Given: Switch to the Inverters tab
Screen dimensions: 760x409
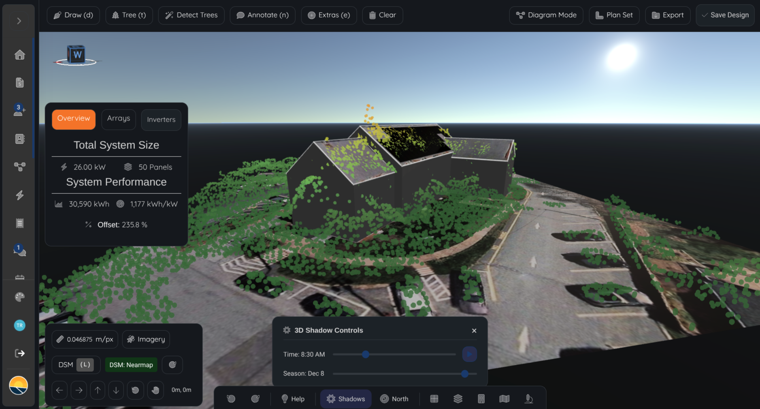Looking at the screenshot, I should (x=161, y=120).
